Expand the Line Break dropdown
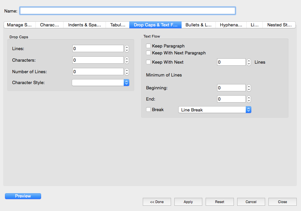Image resolution: width=301 pixels, height=211 pixels. click(x=214, y=110)
